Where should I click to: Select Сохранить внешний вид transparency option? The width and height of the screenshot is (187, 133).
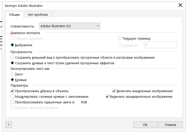[12, 58]
